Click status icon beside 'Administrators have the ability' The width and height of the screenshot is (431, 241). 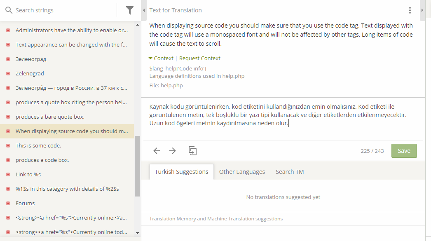[8, 30]
